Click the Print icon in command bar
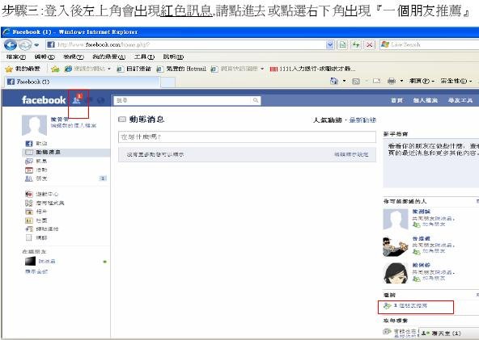Screen dimensions: 479x340 tap(392, 81)
